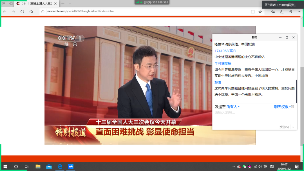Open the favorites hub icon
The height and width of the screenshot is (171, 304).
click(x=273, y=12)
